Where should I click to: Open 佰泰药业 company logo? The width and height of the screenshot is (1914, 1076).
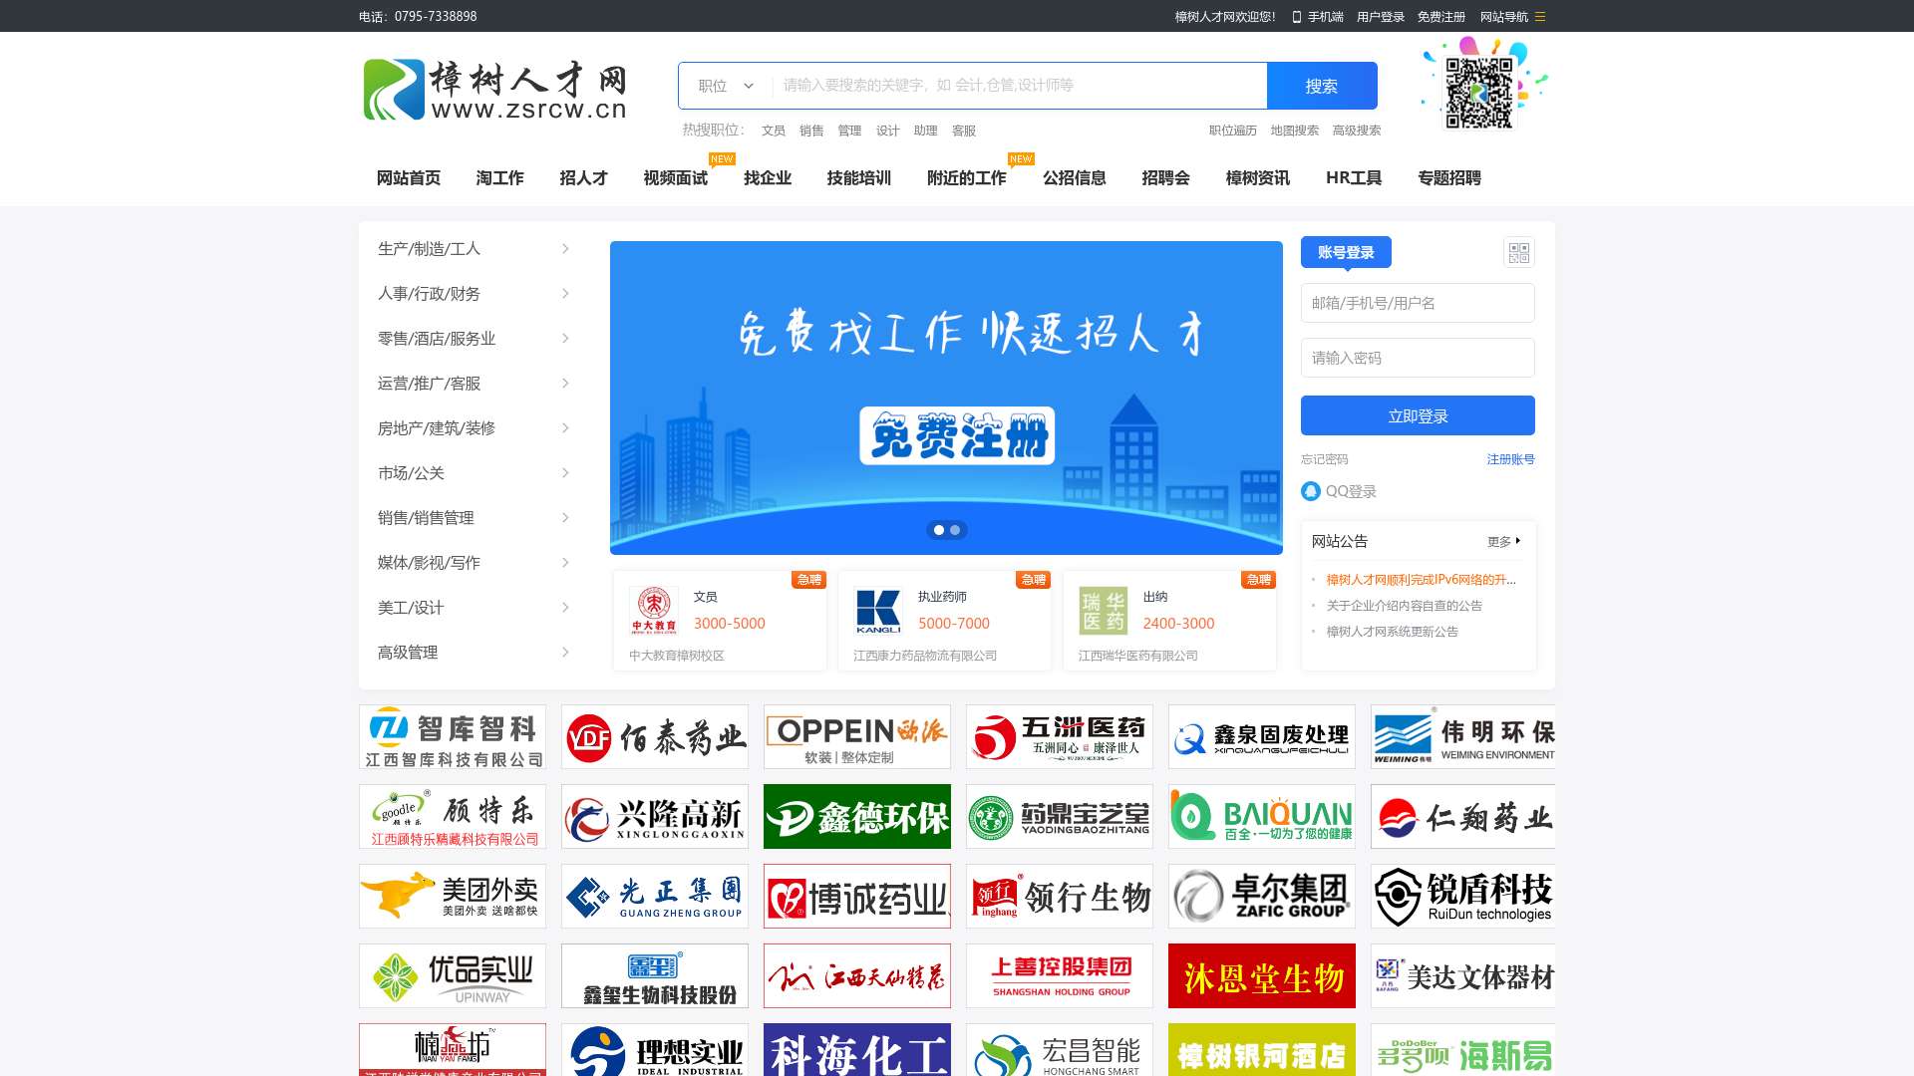(x=655, y=737)
